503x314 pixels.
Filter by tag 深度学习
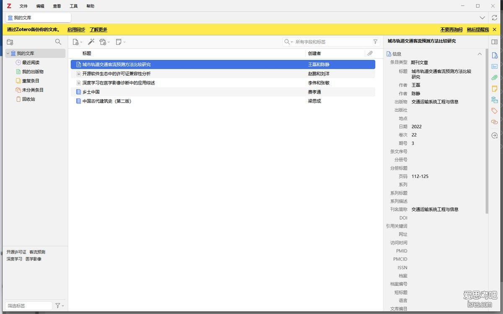pos(14,259)
